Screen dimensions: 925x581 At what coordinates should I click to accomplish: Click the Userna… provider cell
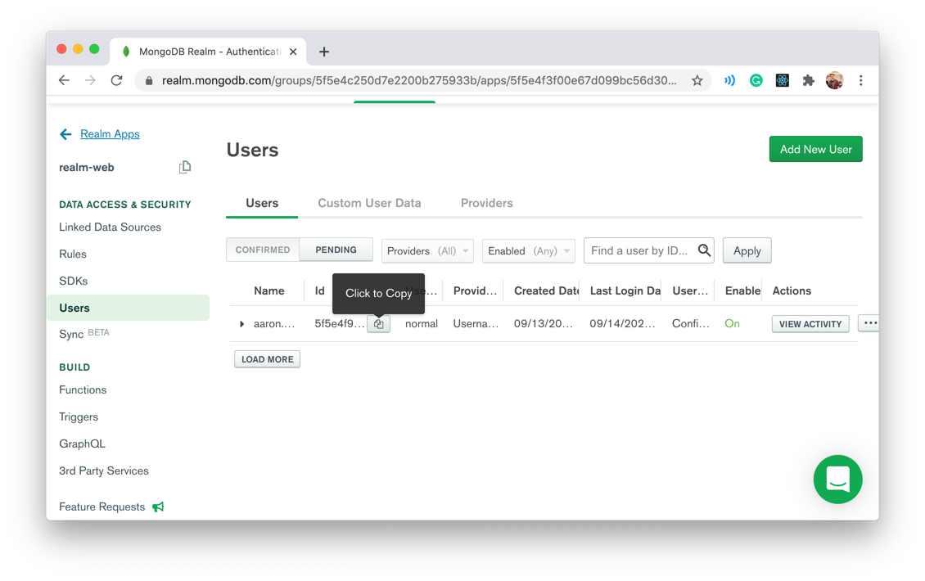tap(476, 324)
